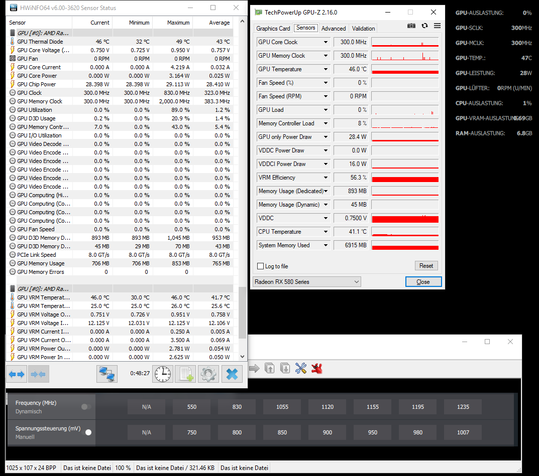This screenshot has width=539, height=476.
Task: Click the HWiNFO64 title bar app icon
Action: coord(14,8)
